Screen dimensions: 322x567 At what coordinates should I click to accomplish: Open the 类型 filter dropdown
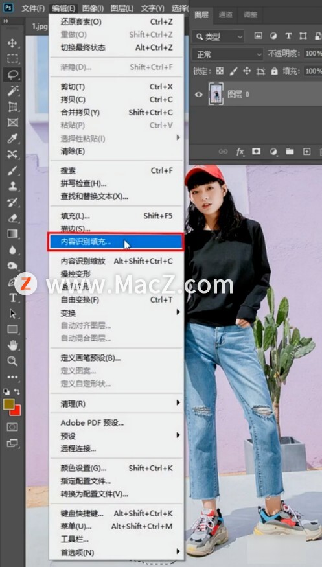pyautogui.click(x=219, y=36)
